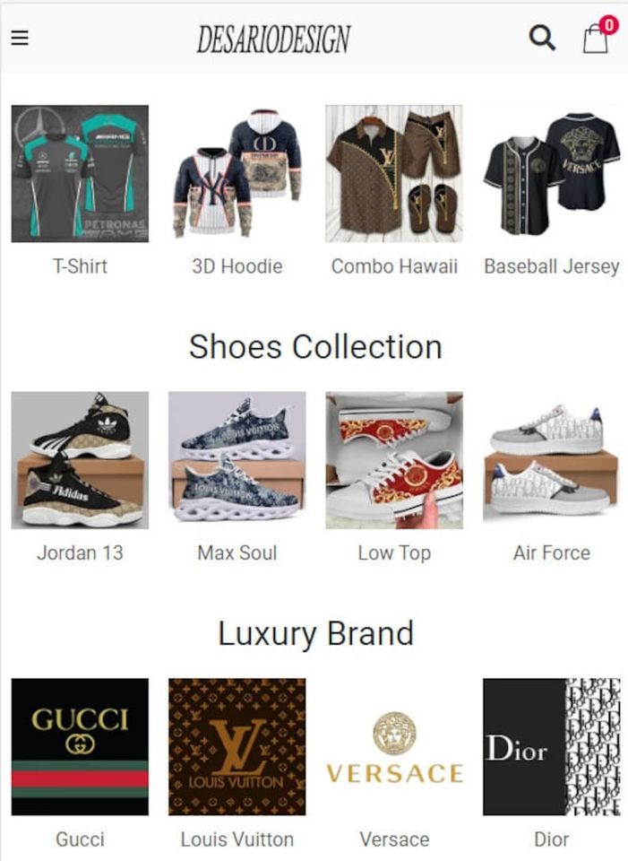View the Combo Hawaii category image
628x861 pixels.
(x=394, y=173)
